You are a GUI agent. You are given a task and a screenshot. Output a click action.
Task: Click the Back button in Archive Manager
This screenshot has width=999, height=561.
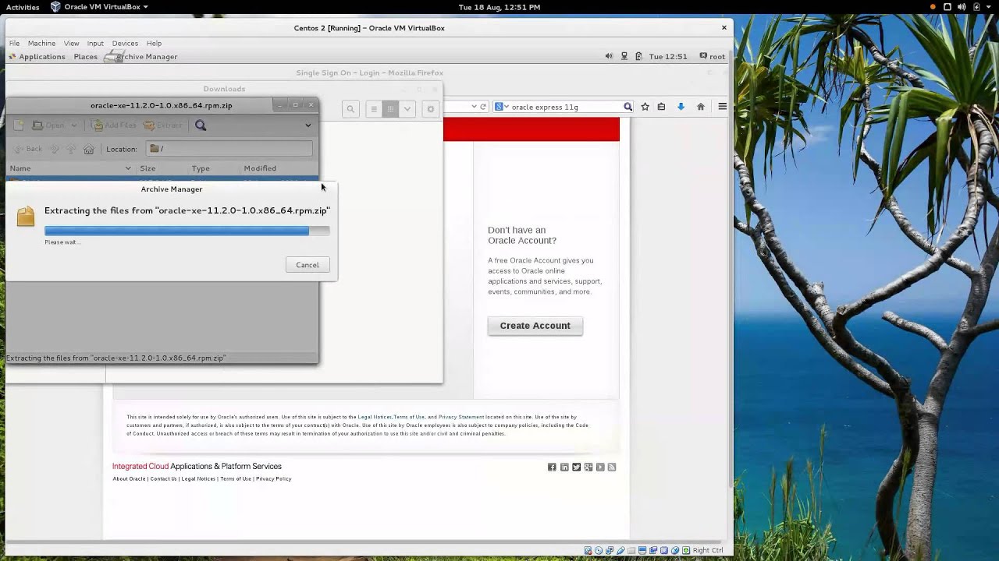[27, 149]
